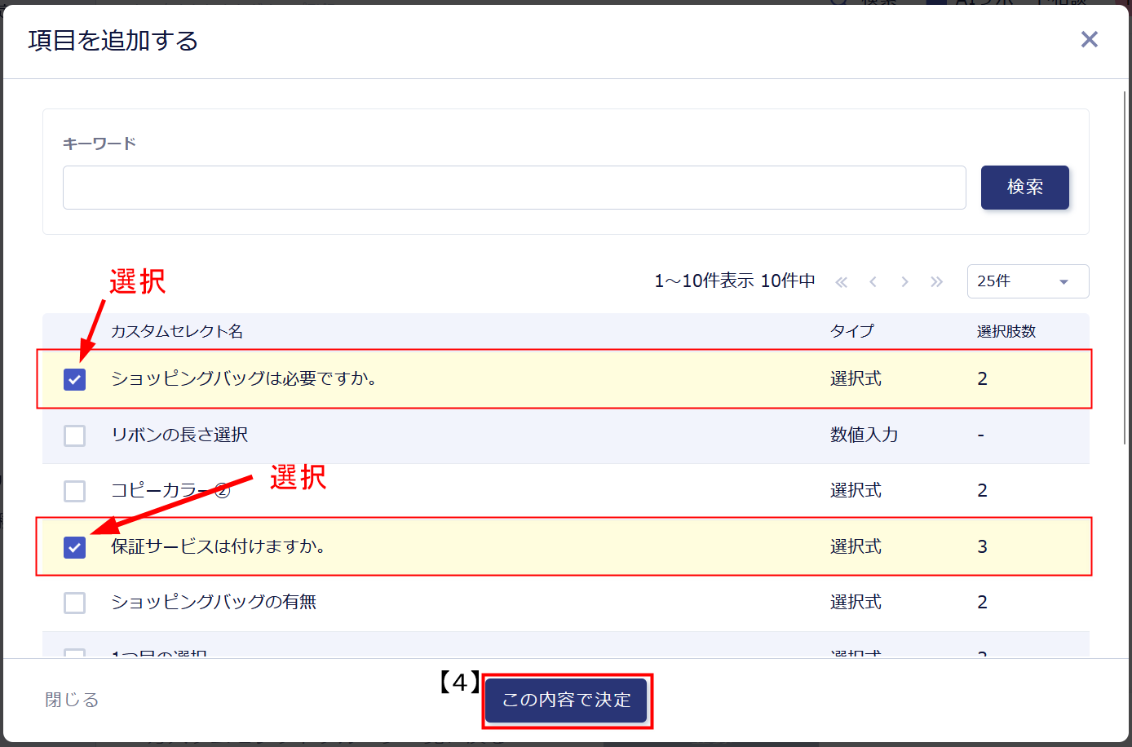Check the リボンの長さ選択 checkbox
1132x747 pixels.
pos(75,435)
